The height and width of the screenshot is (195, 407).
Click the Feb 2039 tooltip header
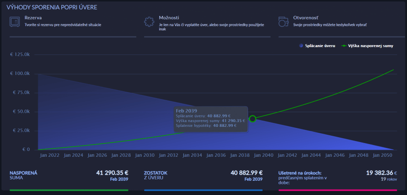pos(186,111)
